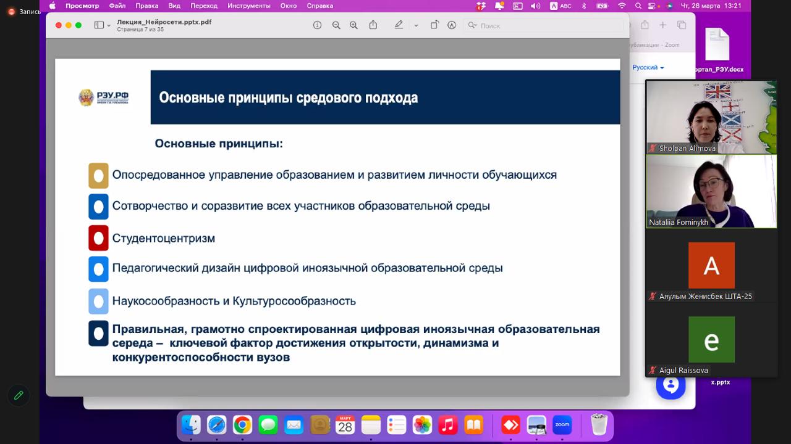Open the Dropbox menu bar icon
Viewport: 791px width, 444px height.
pyautogui.click(x=481, y=6)
